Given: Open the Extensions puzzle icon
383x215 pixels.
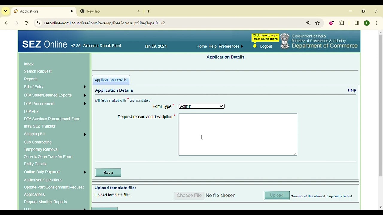Looking at the screenshot, I should [x=342, y=23].
